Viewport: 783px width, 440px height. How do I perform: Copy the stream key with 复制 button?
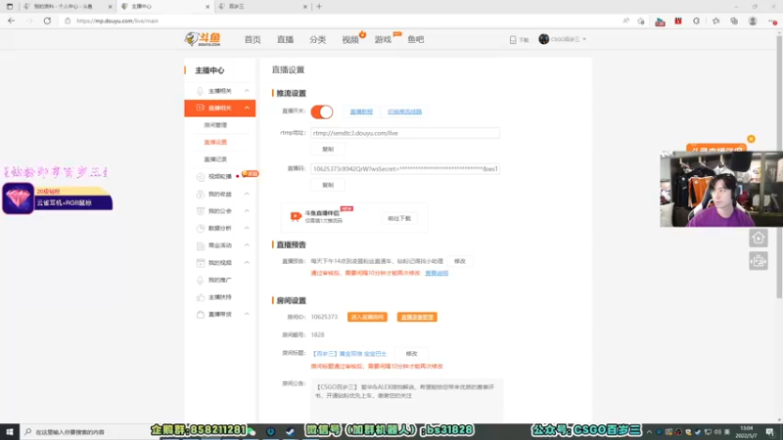(x=328, y=185)
